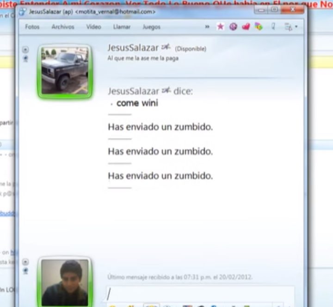Click the small icon under contact picture collapse button
This screenshot has height=307, width=333.
tap(25, 59)
